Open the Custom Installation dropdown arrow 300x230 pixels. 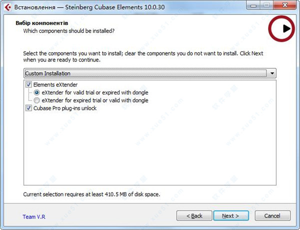(272, 73)
